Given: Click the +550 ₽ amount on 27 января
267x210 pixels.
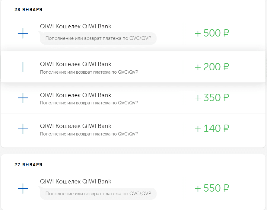Looking at the screenshot, I should tap(212, 189).
